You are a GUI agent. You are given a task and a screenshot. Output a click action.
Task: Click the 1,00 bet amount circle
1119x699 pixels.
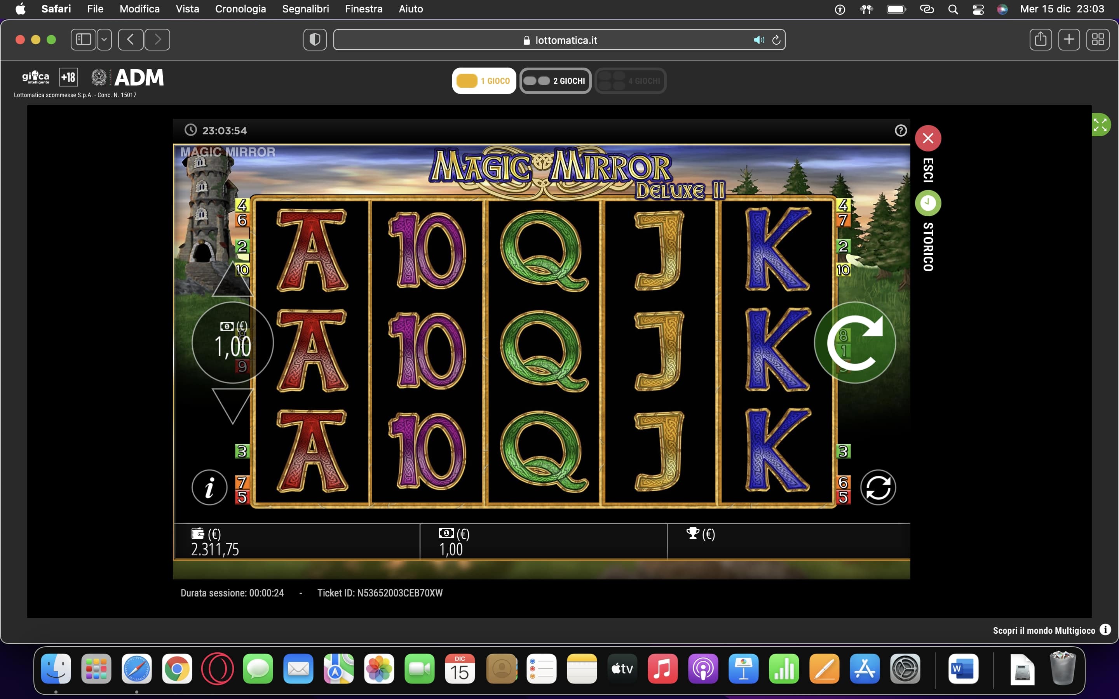point(233,343)
